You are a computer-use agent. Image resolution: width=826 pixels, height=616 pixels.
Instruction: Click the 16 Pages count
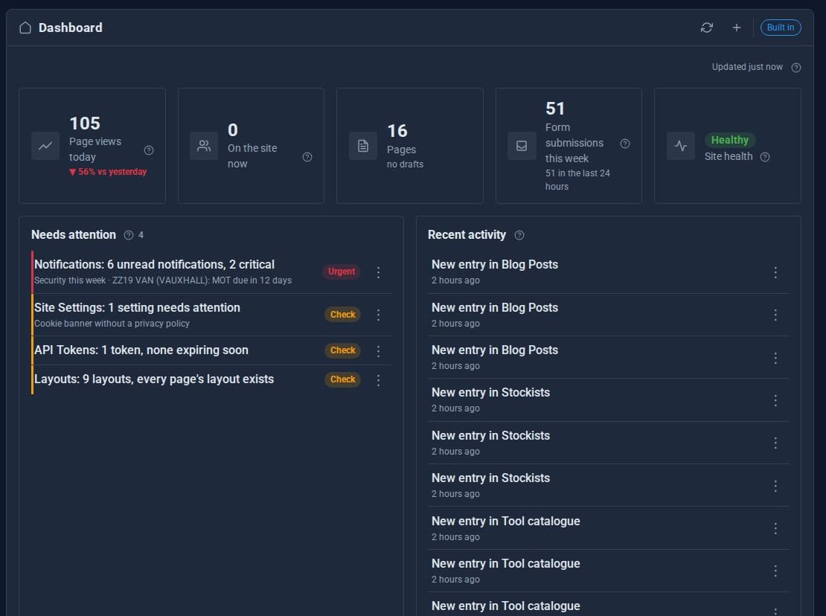tap(397, 131)
